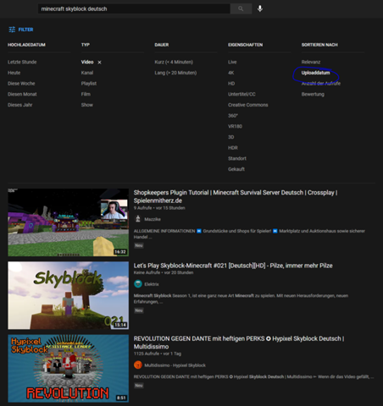Choose duration Kurz under 4 Minuten

pos(174,62)
